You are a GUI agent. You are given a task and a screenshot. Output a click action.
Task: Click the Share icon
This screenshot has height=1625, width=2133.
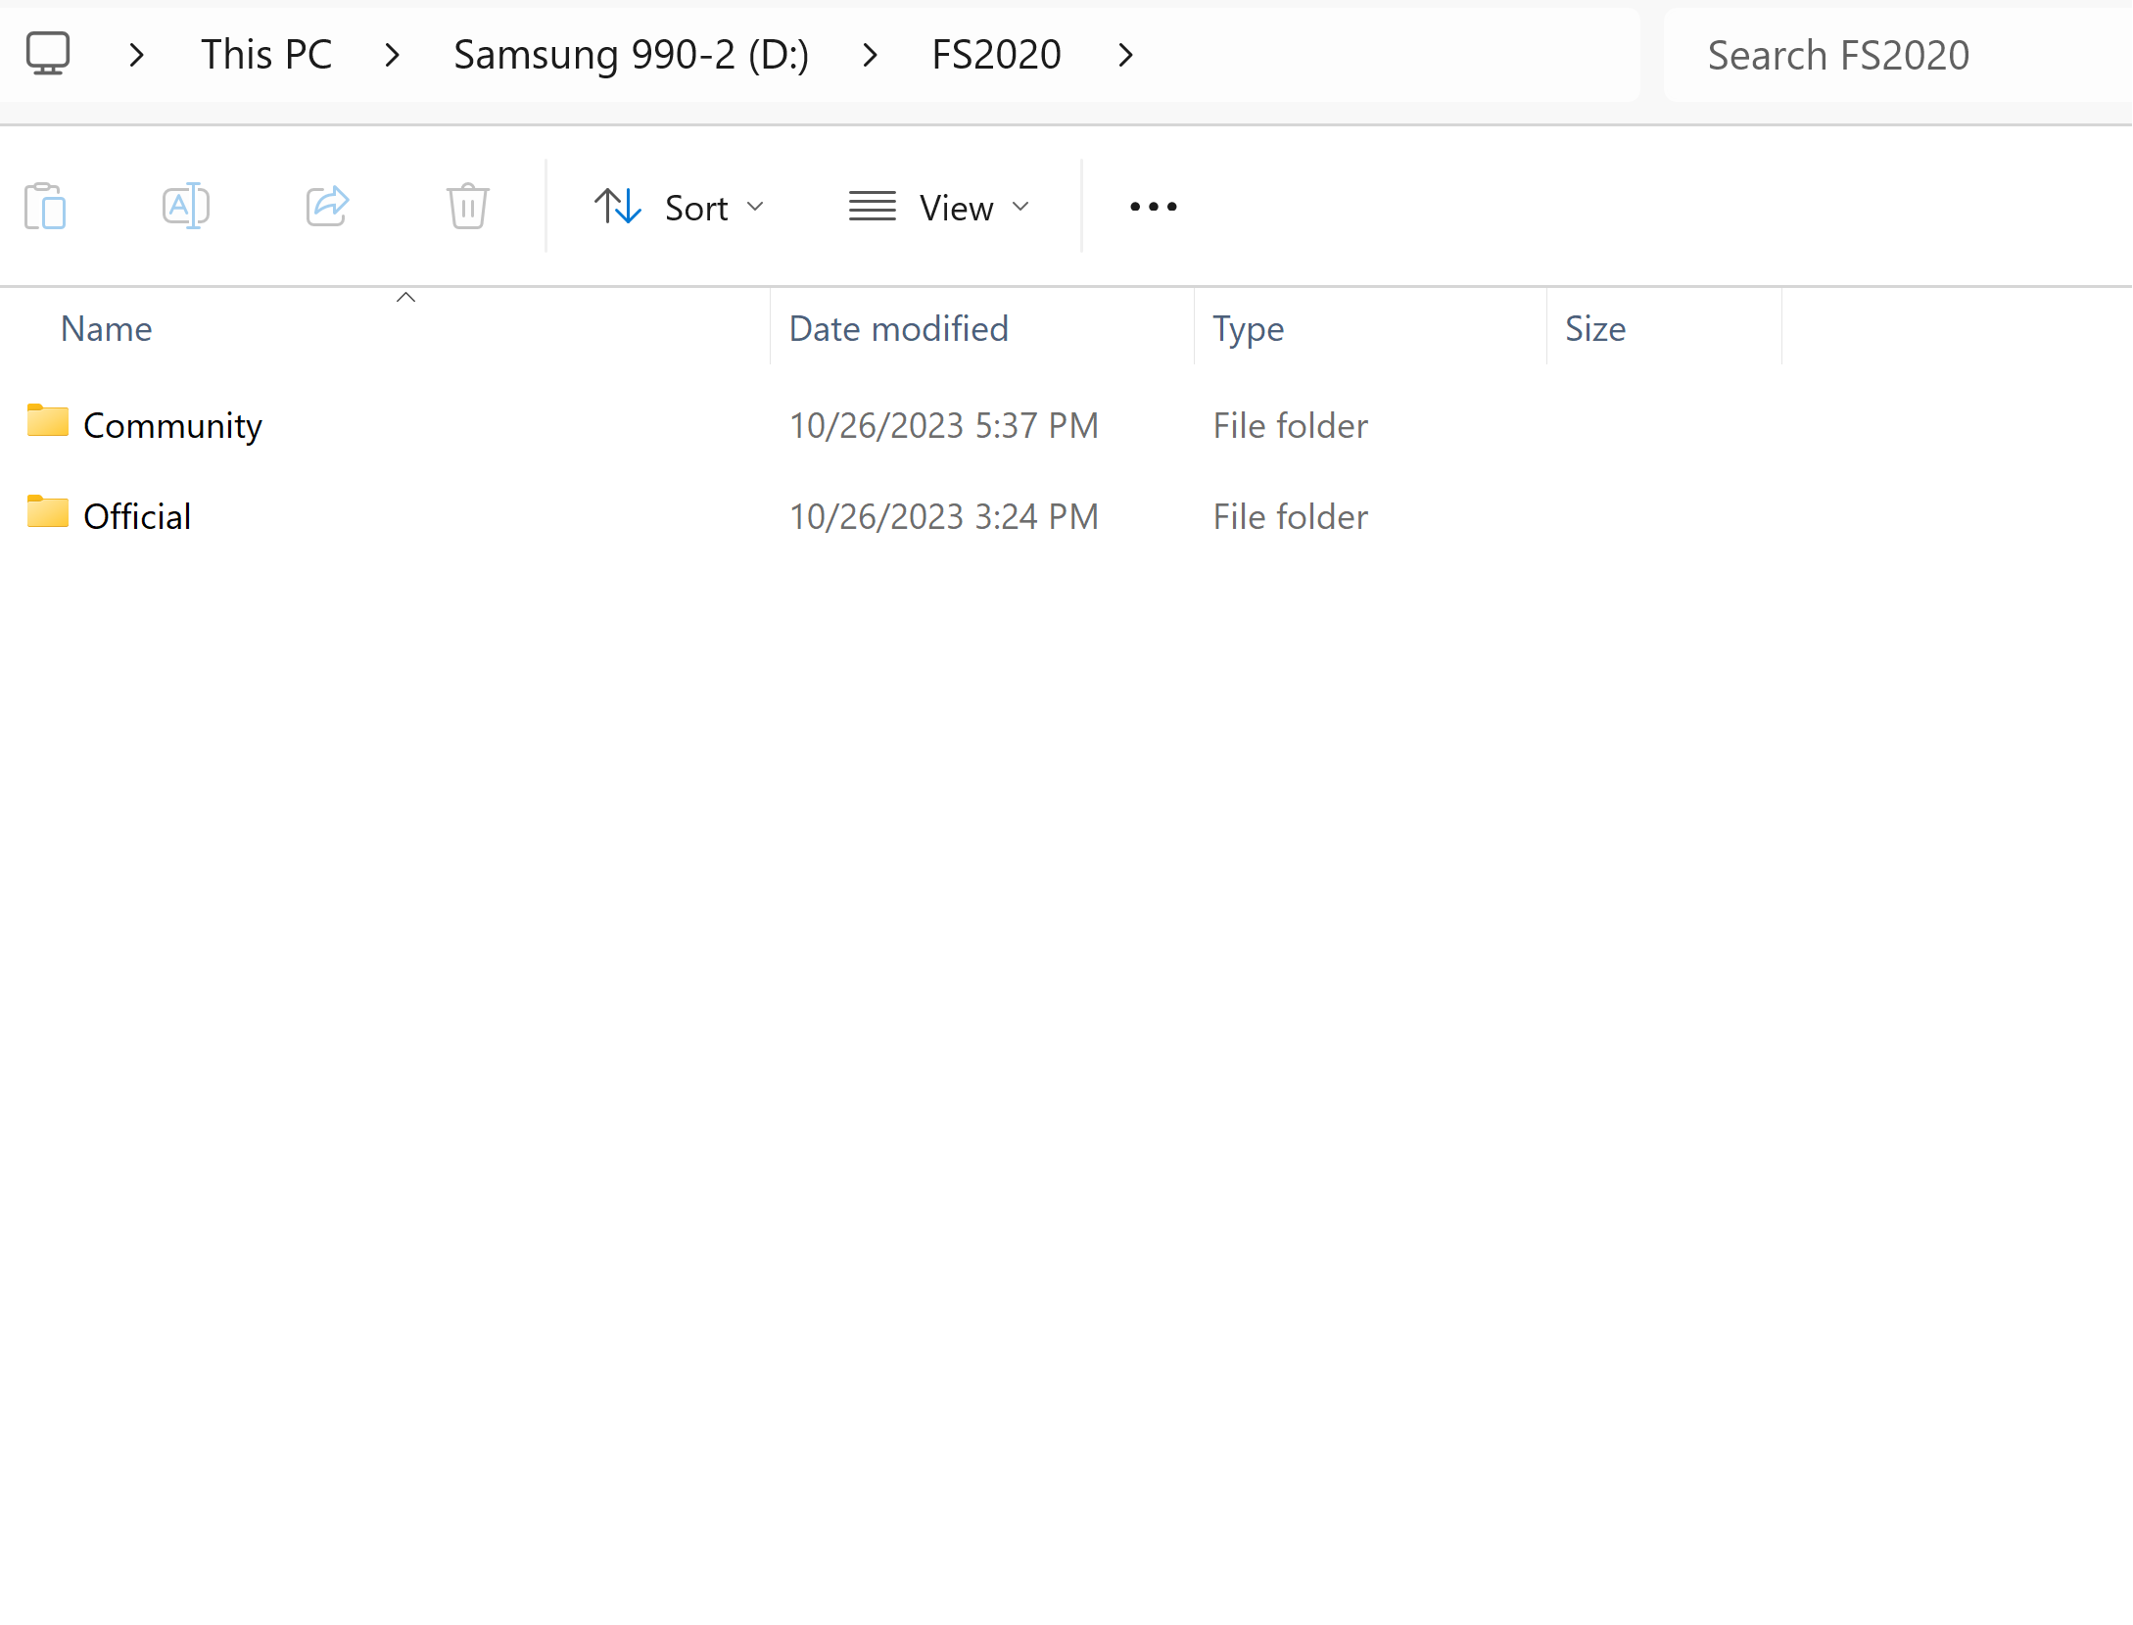327,207
